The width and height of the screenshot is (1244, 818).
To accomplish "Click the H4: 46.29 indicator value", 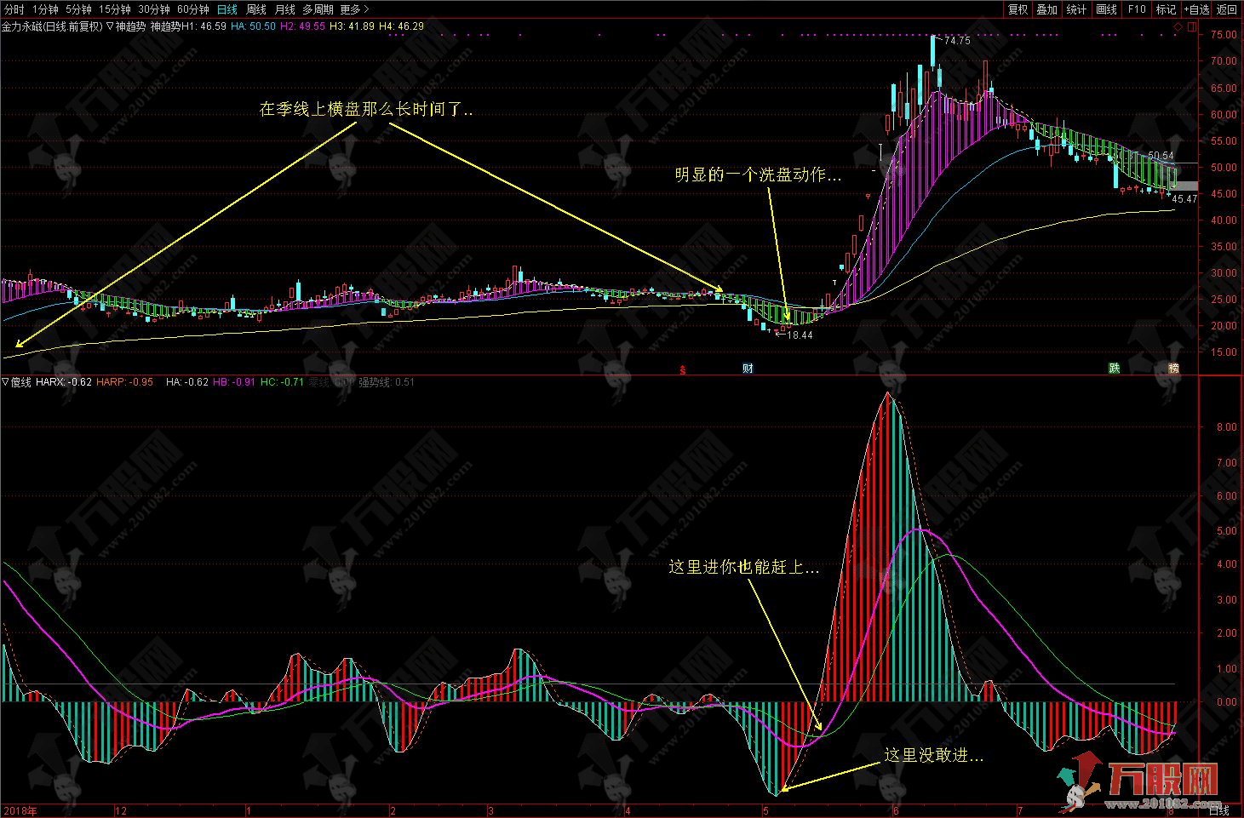I will [x=401, y=26].
